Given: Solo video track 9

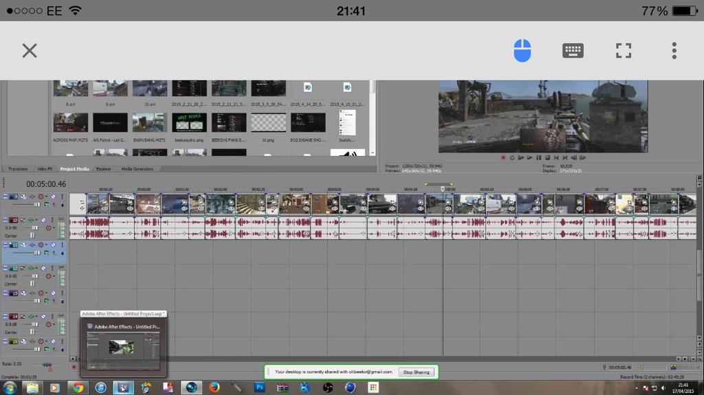Looking at the screenshot, I should (62, 196).
